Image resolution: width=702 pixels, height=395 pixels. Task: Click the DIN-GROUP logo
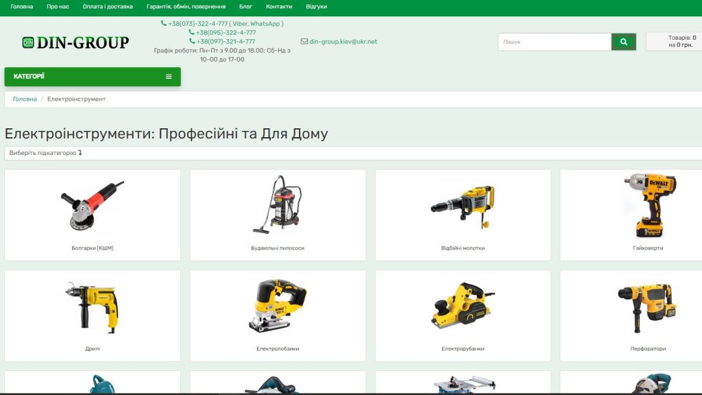tap(75, 43)
